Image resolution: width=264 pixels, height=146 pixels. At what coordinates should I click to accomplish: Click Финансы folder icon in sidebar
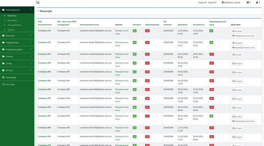(x=3, y=35)
